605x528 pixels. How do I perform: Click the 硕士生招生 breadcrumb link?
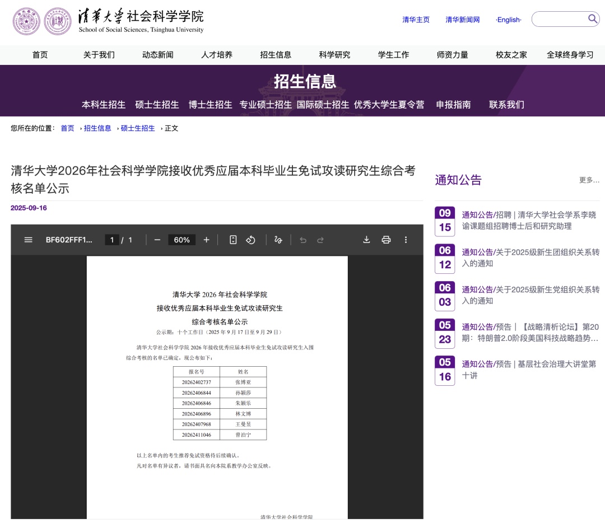click(x=137, y=128)
